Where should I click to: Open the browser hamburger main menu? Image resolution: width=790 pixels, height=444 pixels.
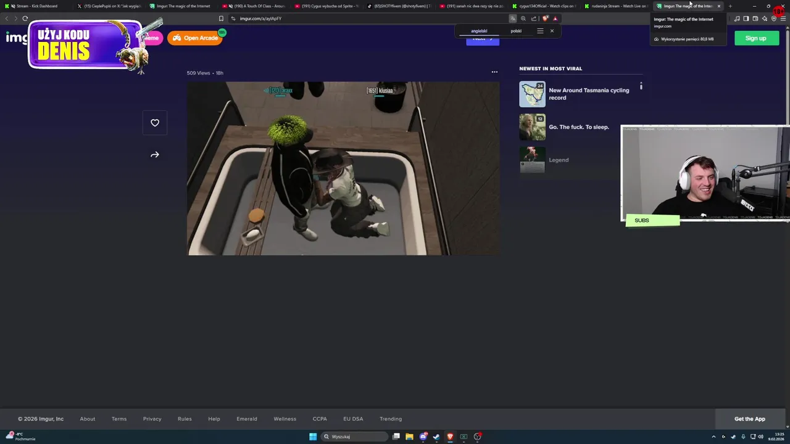click(x=783, y=18)
